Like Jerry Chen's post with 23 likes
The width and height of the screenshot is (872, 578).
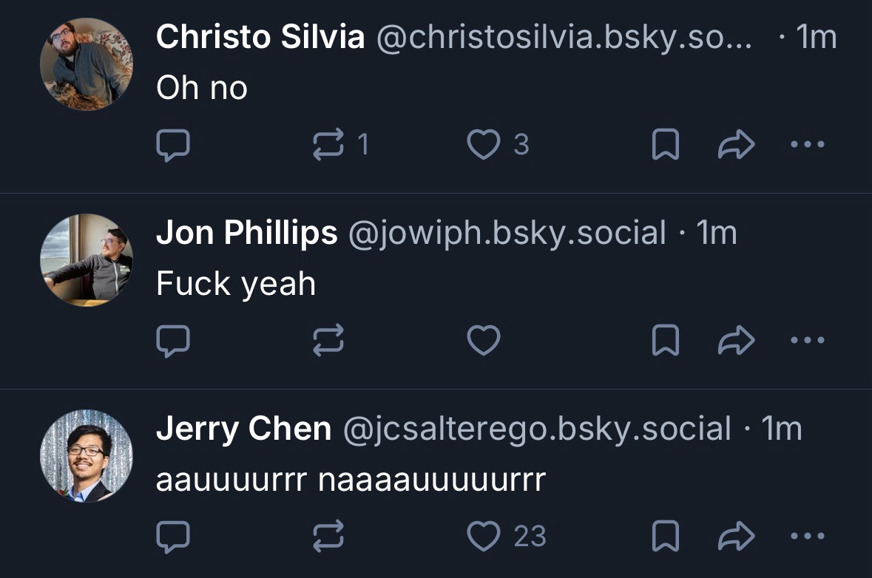click(484, 537)
